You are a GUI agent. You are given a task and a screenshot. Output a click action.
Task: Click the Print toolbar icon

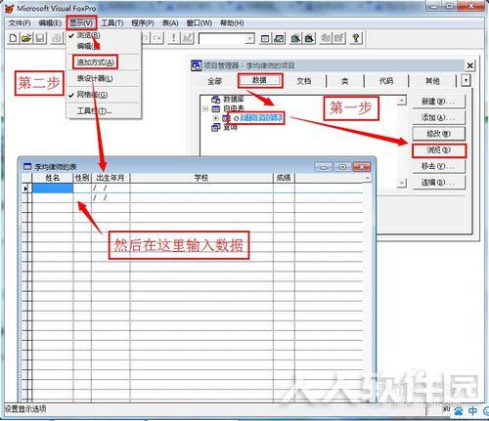(x=57, y=38)
